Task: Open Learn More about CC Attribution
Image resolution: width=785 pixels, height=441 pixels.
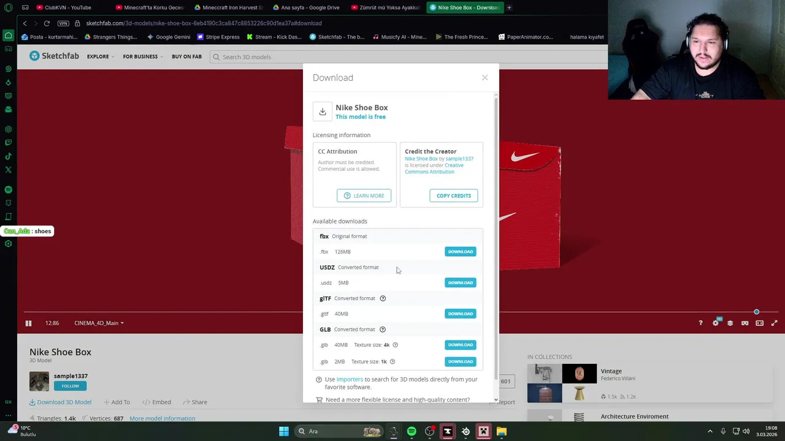Action: point(364,195)
